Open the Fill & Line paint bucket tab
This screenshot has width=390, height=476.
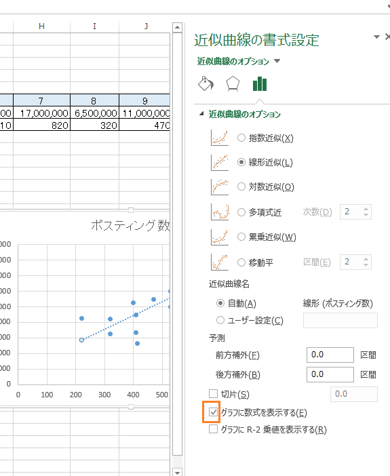click(x=206, y=83)
